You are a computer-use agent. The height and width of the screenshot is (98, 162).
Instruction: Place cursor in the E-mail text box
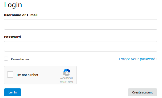(x=80, y=25)
